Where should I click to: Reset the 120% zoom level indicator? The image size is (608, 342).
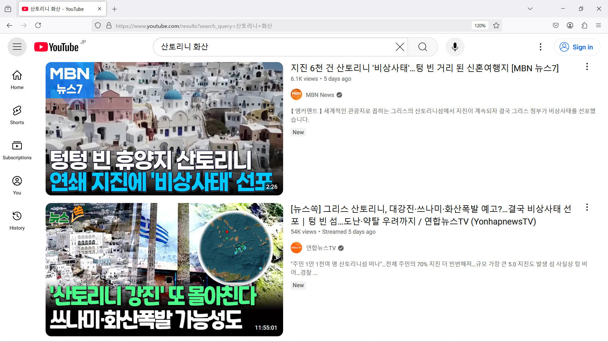click(480, 26)
